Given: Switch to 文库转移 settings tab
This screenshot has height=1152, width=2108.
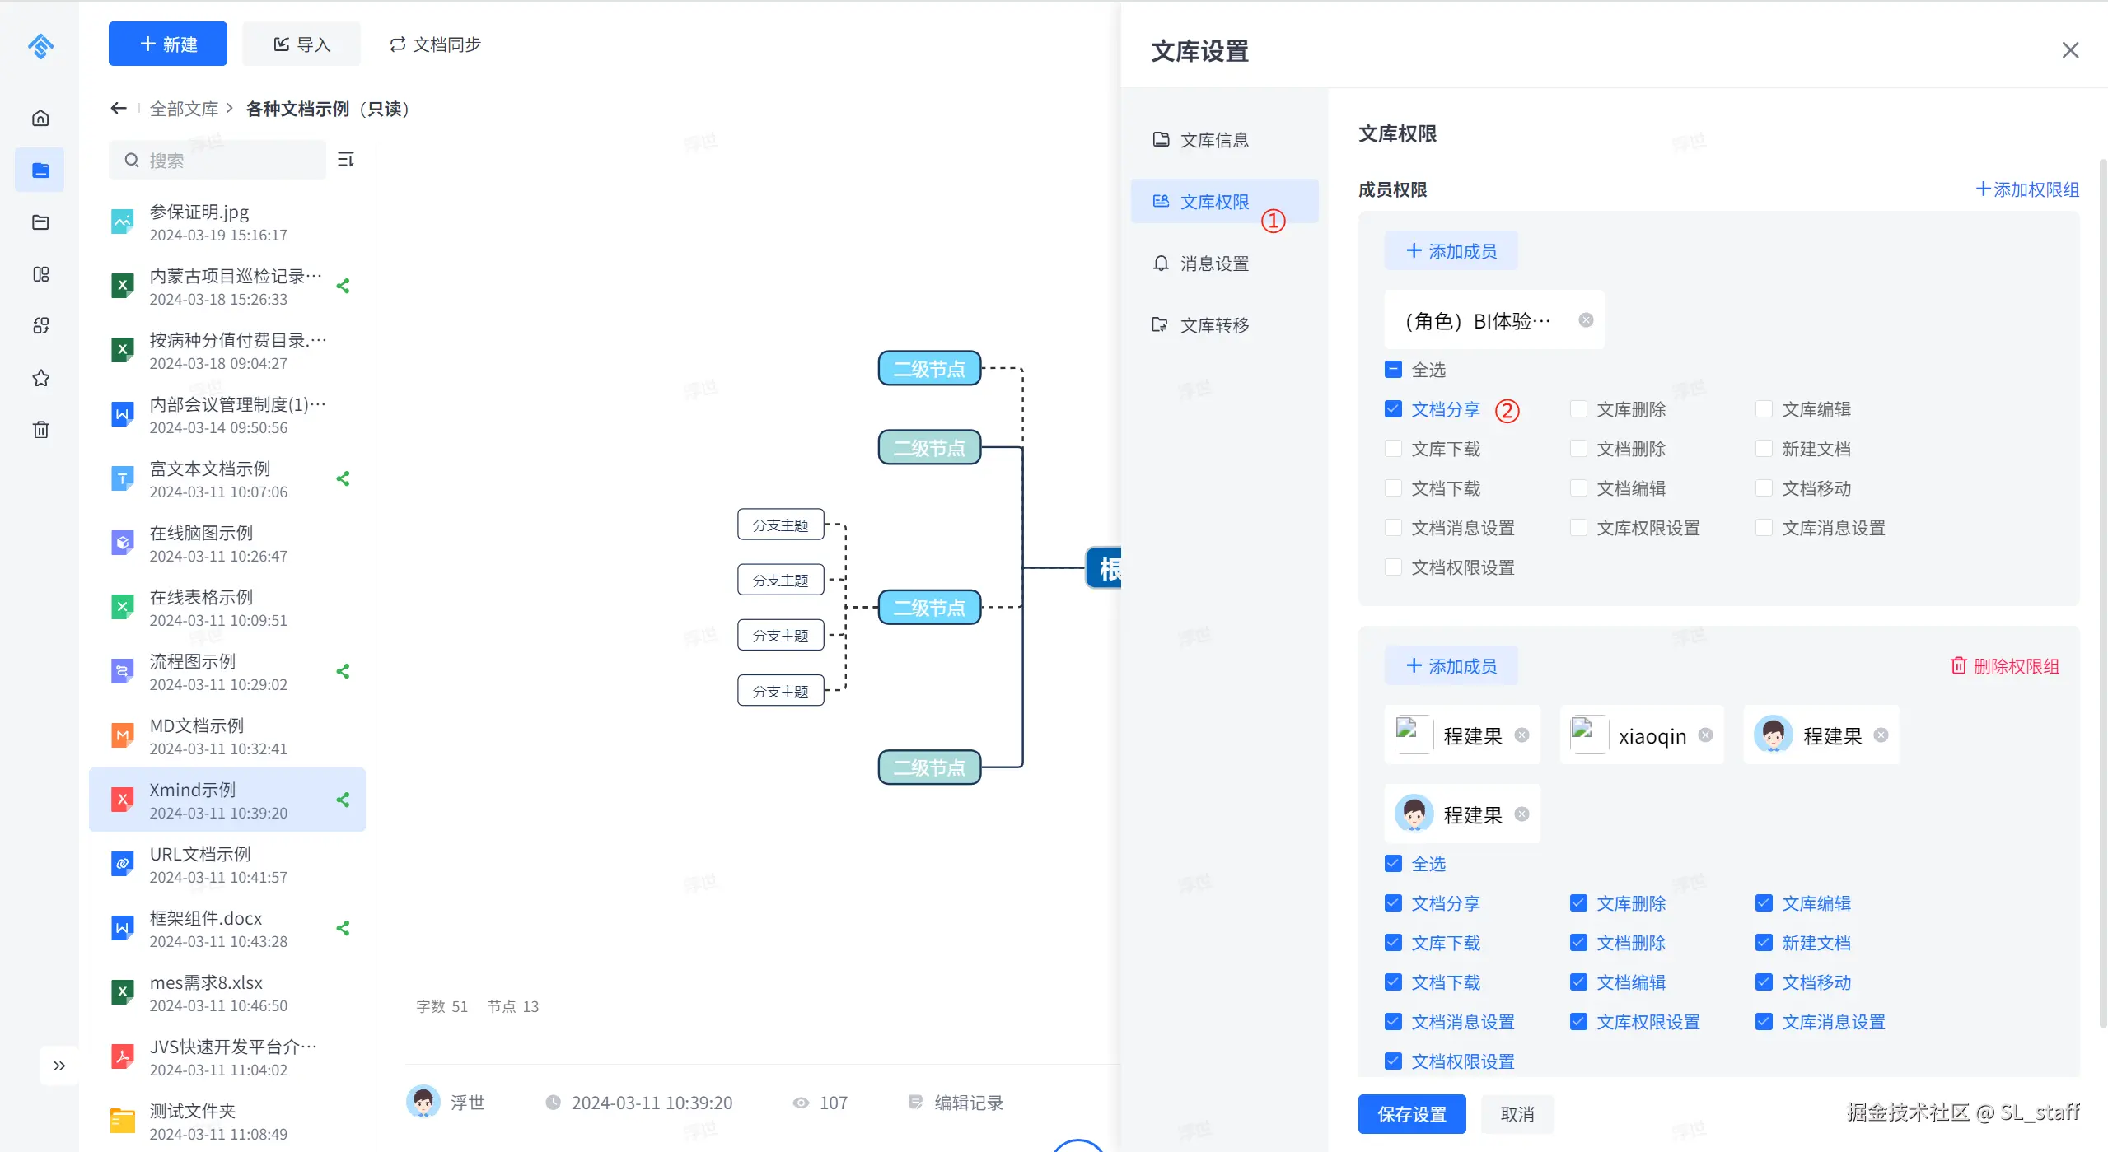Looking at the screenshot, I should [1224, 324].
